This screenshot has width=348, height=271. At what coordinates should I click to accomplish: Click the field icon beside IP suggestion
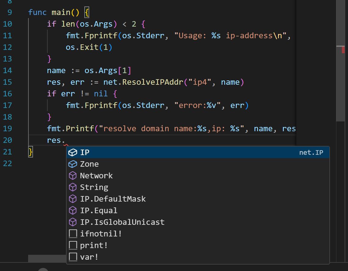coord(72,152)
